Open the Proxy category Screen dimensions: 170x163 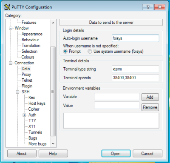coord(26,74)
